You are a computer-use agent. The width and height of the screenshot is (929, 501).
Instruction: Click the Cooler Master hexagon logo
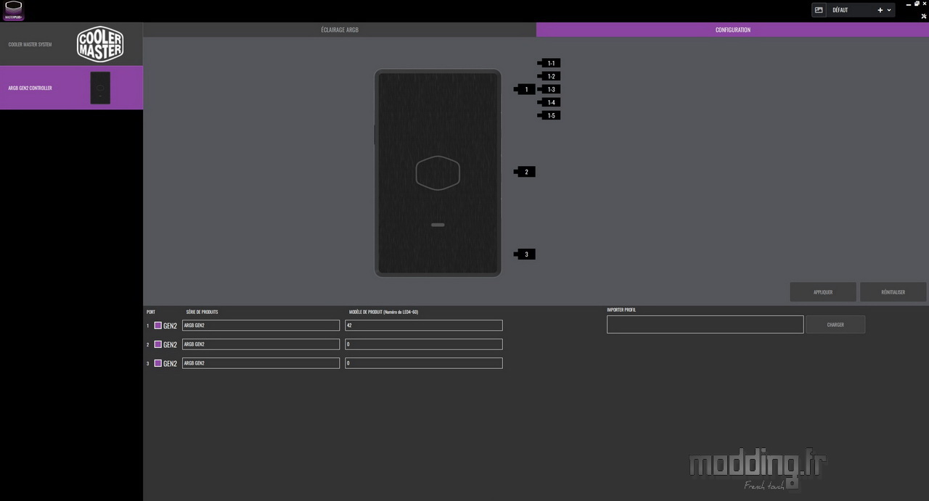coord(100,44)
